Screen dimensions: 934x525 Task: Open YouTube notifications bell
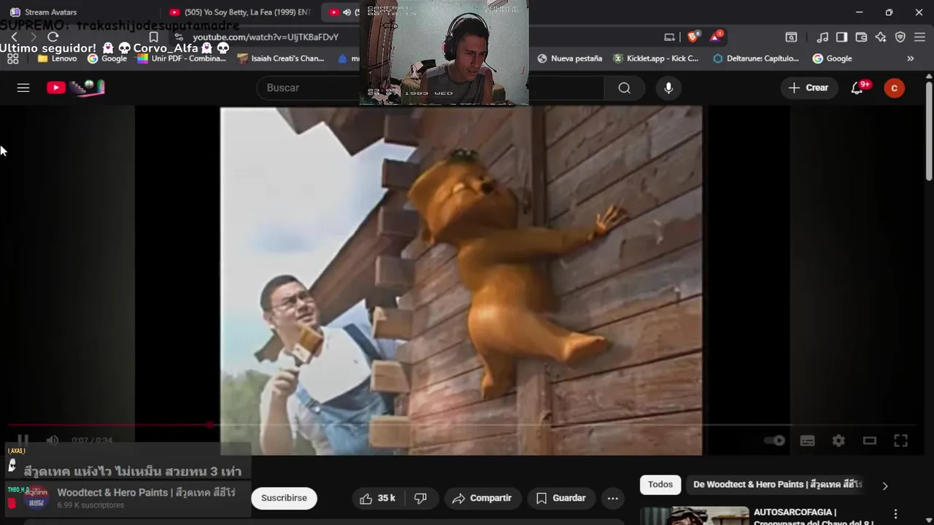(x=858, y=87)
